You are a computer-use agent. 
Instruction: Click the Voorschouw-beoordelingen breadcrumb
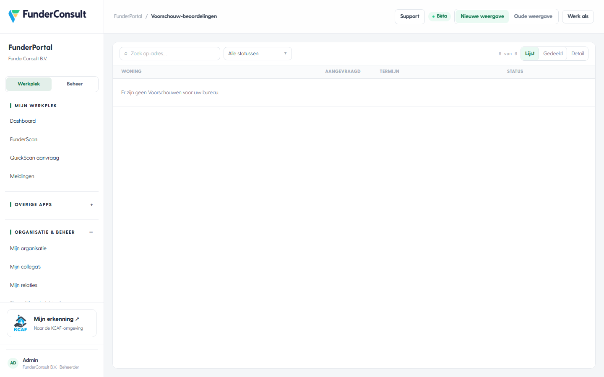tap(184, 16)
